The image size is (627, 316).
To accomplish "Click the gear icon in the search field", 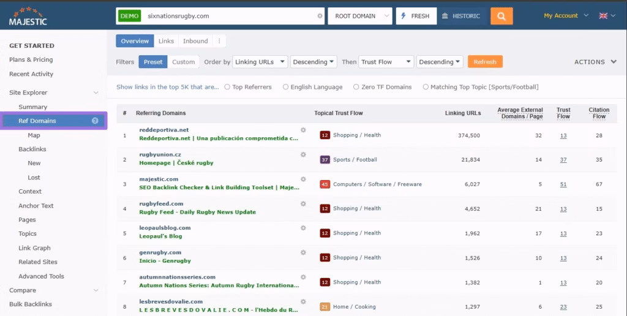I will 320,16.
